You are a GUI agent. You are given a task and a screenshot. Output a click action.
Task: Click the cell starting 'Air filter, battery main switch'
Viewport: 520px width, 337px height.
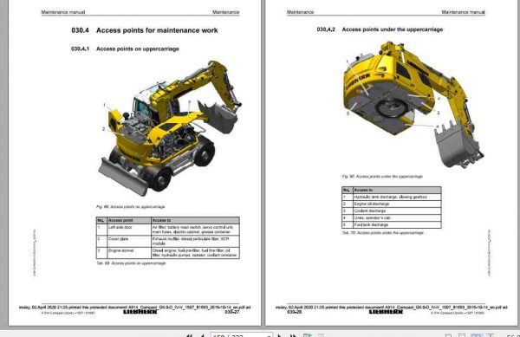click(195, 230)
